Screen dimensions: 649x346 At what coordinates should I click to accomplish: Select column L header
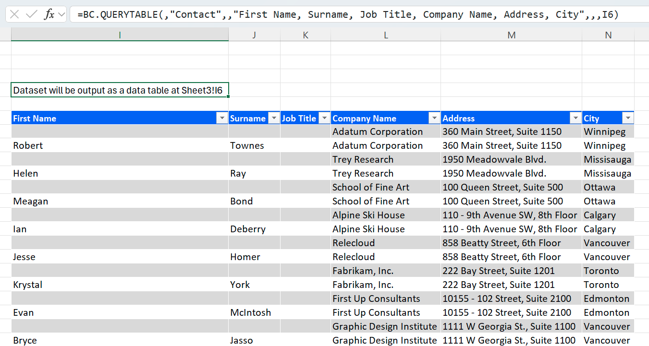coord(385,35)
